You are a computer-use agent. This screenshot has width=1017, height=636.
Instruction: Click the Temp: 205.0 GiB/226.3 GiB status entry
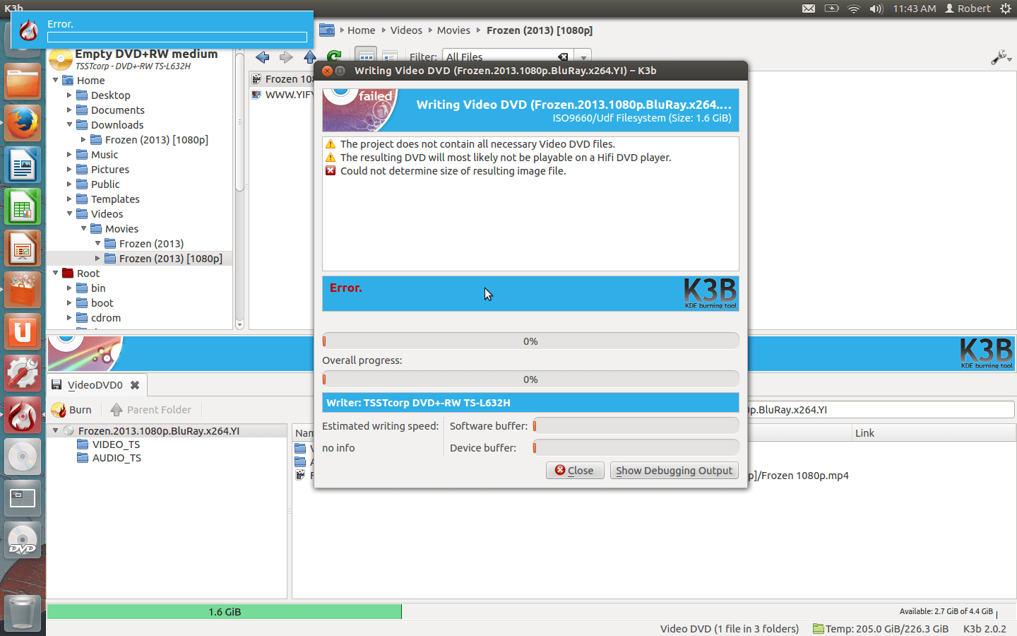pos(880,629)
